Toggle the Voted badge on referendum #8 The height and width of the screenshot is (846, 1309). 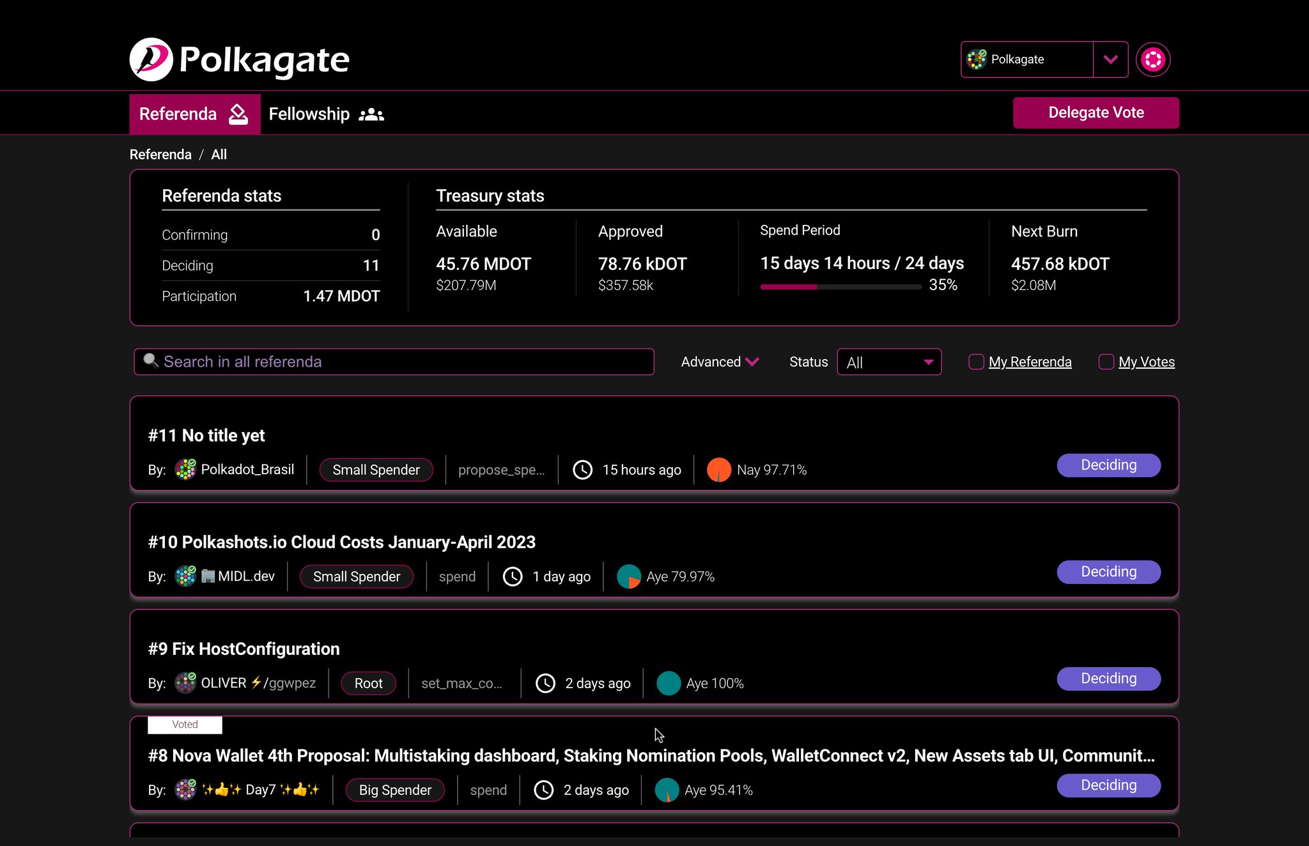pos(185,724)
